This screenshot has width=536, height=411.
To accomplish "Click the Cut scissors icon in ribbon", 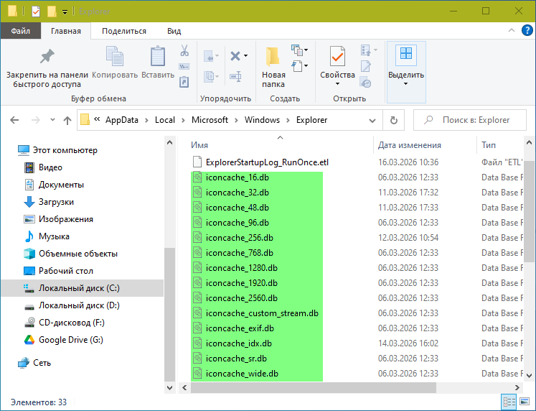I will 184,51.
